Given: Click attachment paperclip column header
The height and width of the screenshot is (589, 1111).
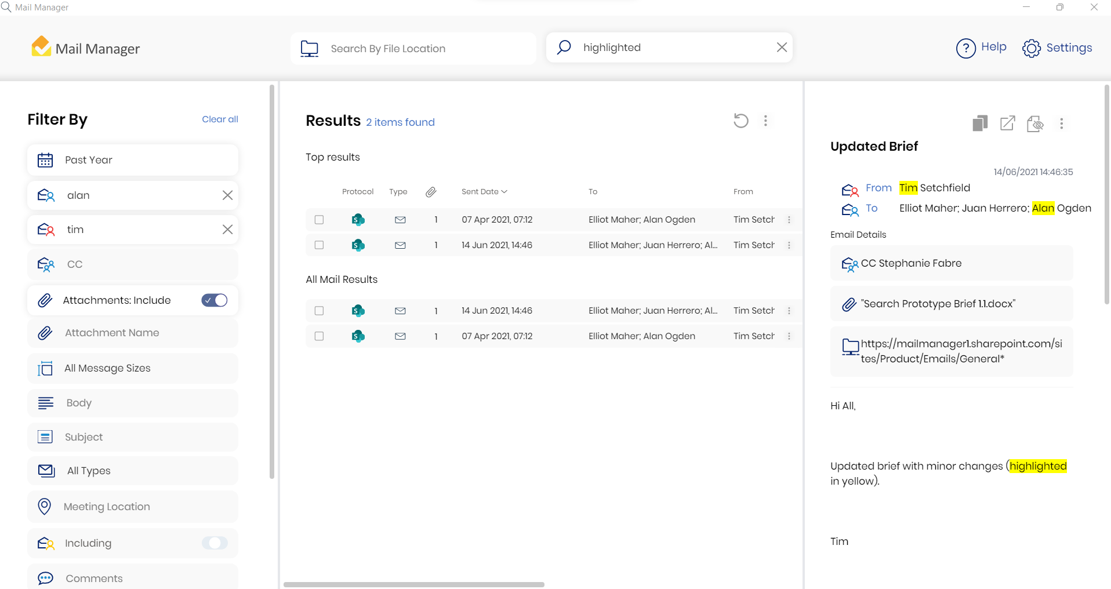Looking at the screenshot, I should point(431,192).
